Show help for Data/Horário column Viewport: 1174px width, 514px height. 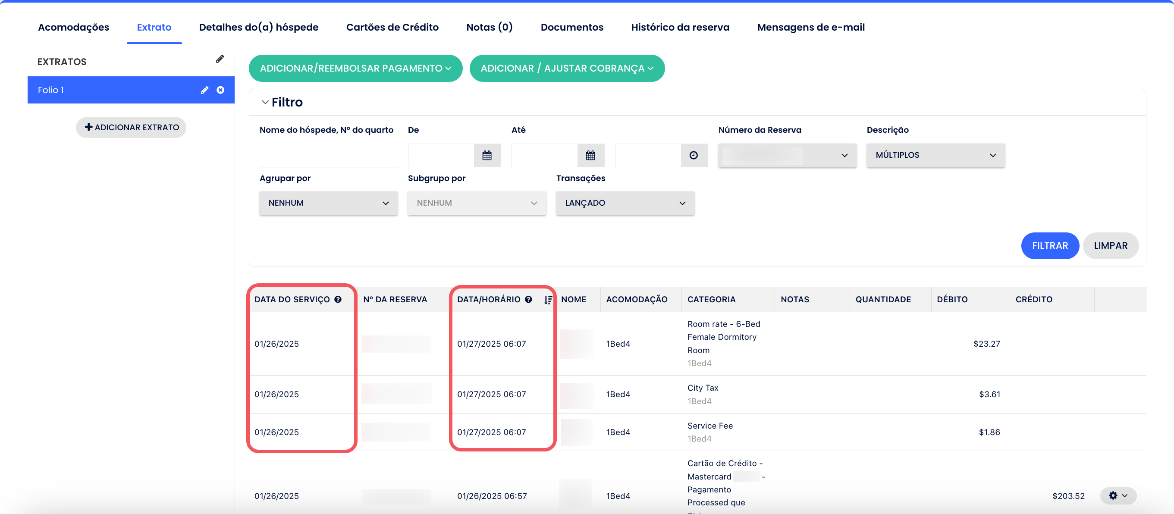click(528, 299)
